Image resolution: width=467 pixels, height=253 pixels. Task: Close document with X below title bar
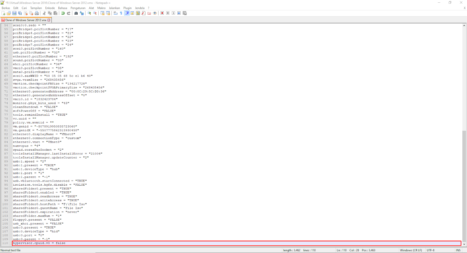coord(464,8)
